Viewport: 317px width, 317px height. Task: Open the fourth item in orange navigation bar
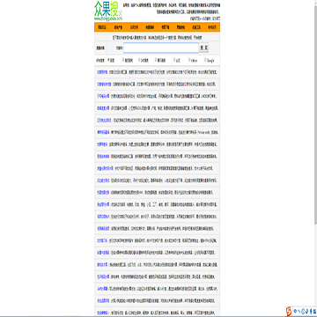tap(150, 27)
